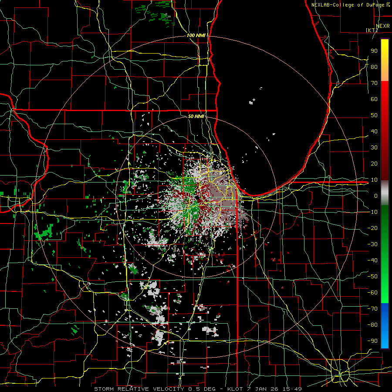
Task: Click the -80 value on the velocity scale
Action: click(372, 325)
